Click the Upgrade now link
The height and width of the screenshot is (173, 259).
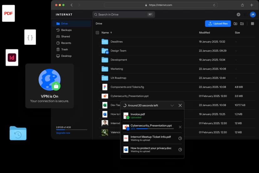(63, 133)
